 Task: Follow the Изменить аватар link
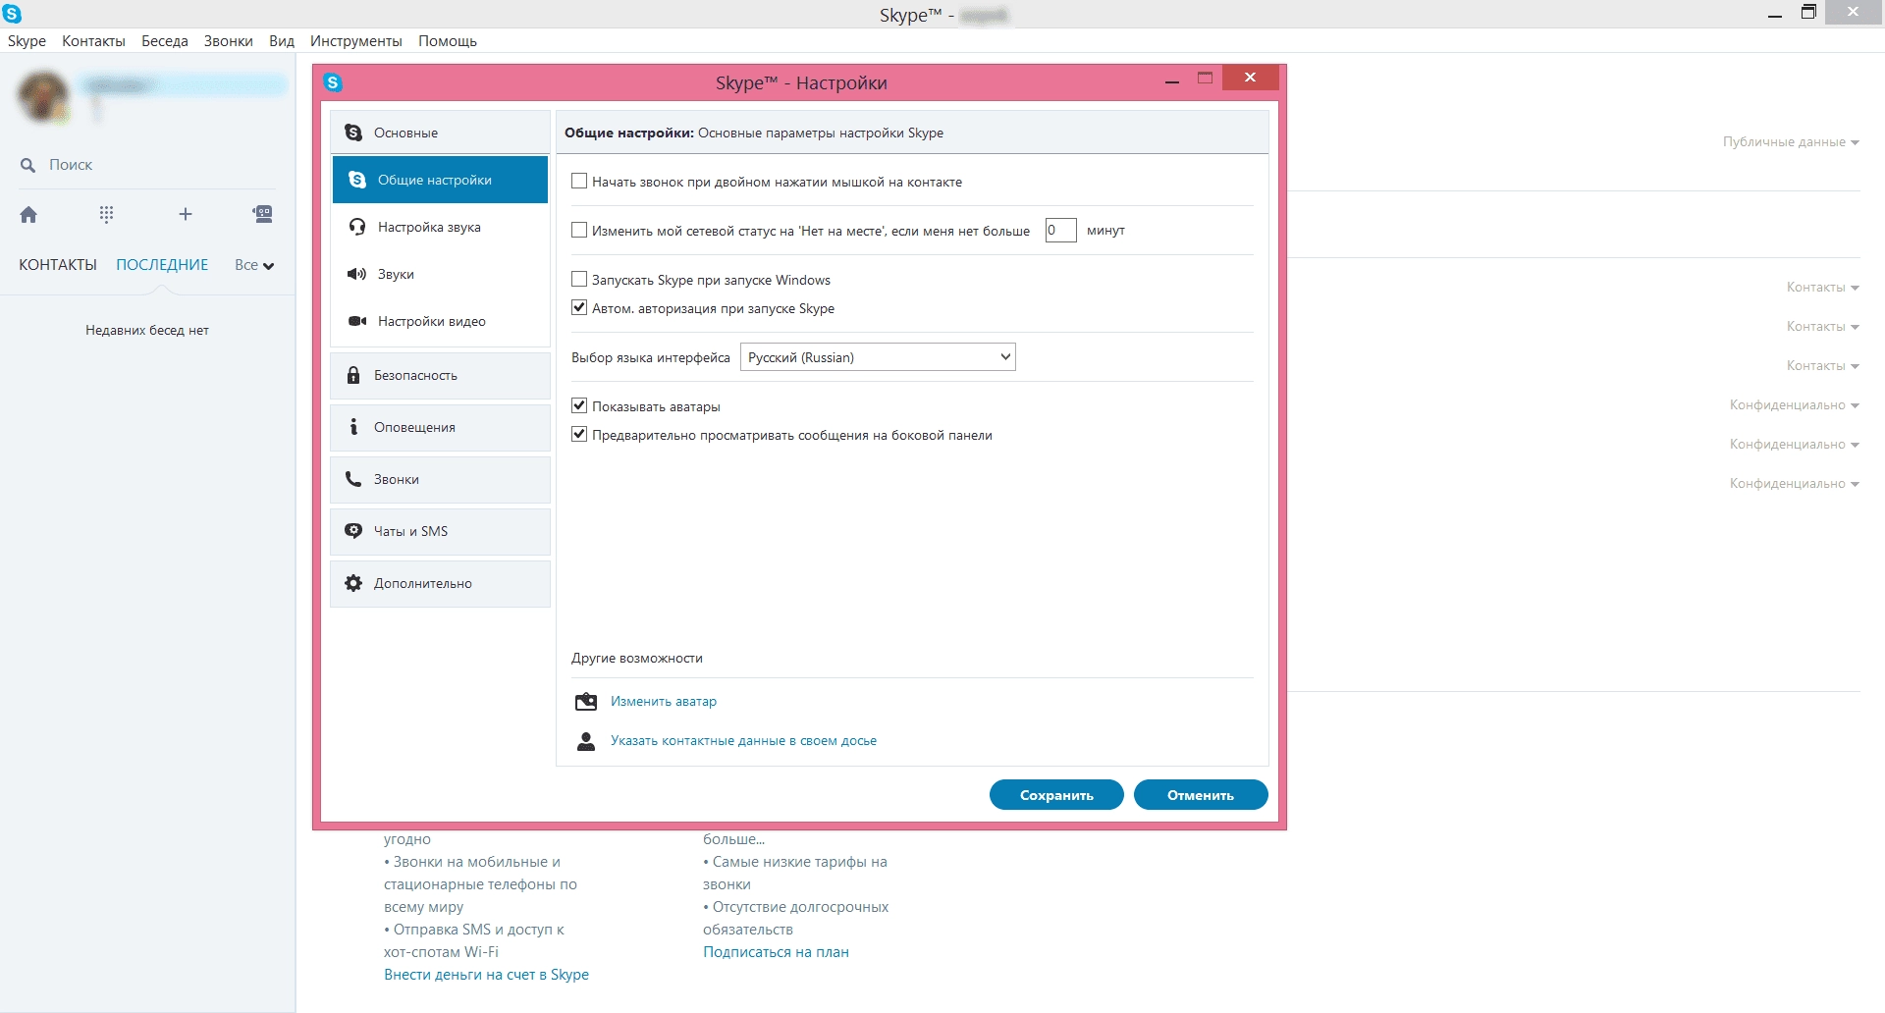click(664, 701)
